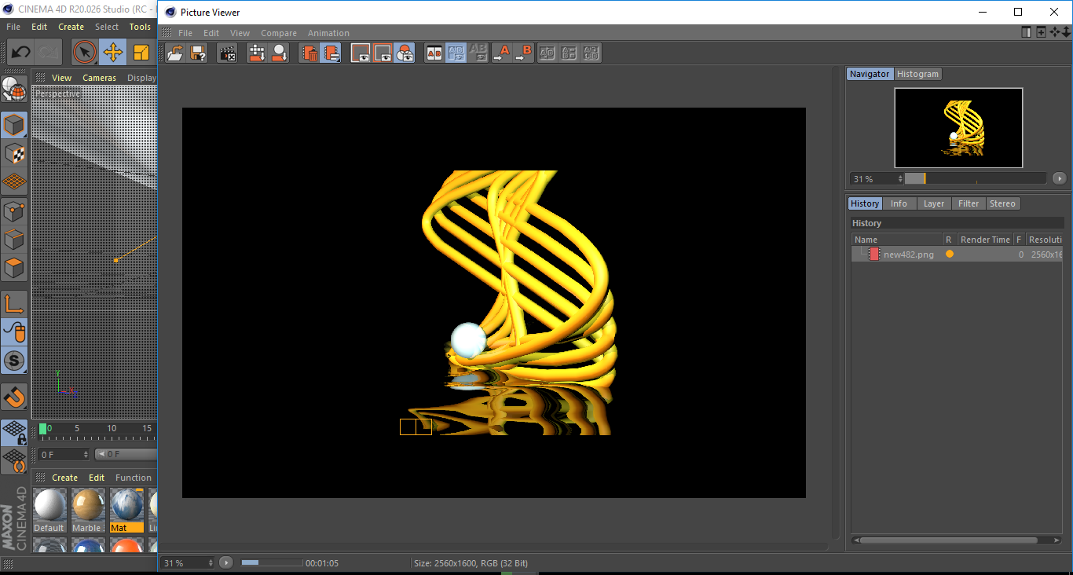1073x575 pixels.
Task: Open Cinema 4D Create menu
Action: click(71, 27)
